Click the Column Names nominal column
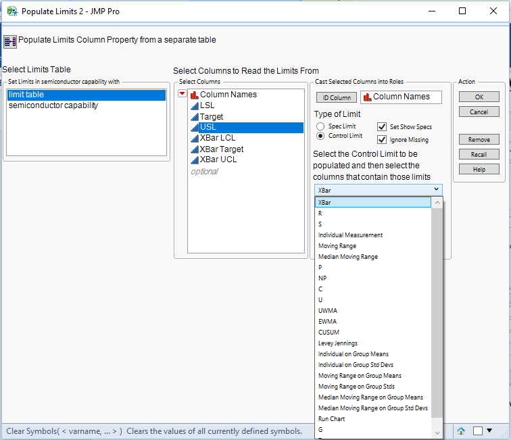 point(228,95)
